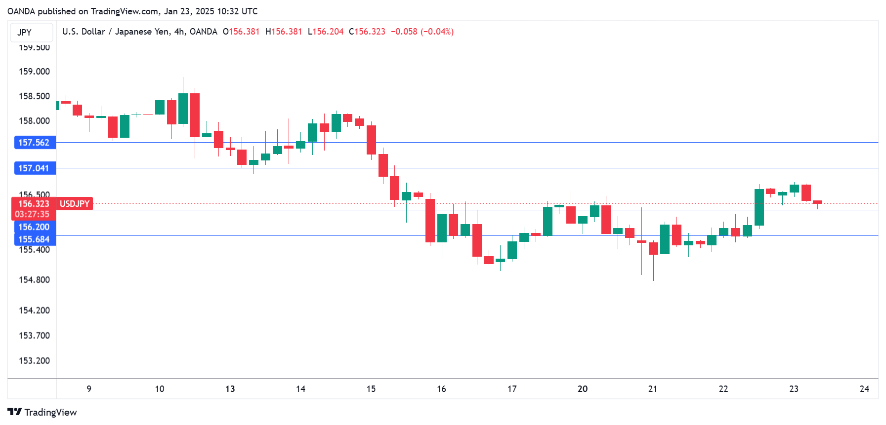886x425 pixels.
Task: Click the countdown timer 03:27:35
Action: [x=32, y=214]
